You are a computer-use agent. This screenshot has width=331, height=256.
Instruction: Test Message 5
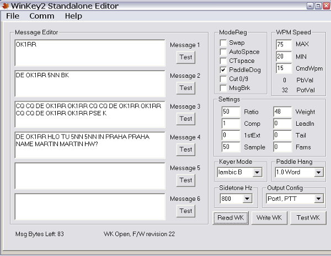click(x=186, y=180)
